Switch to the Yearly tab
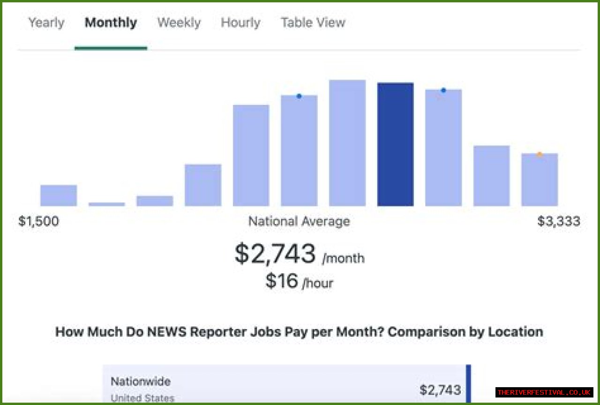The width and height of the screenshot is (600, 405). [x=46, y=22]
